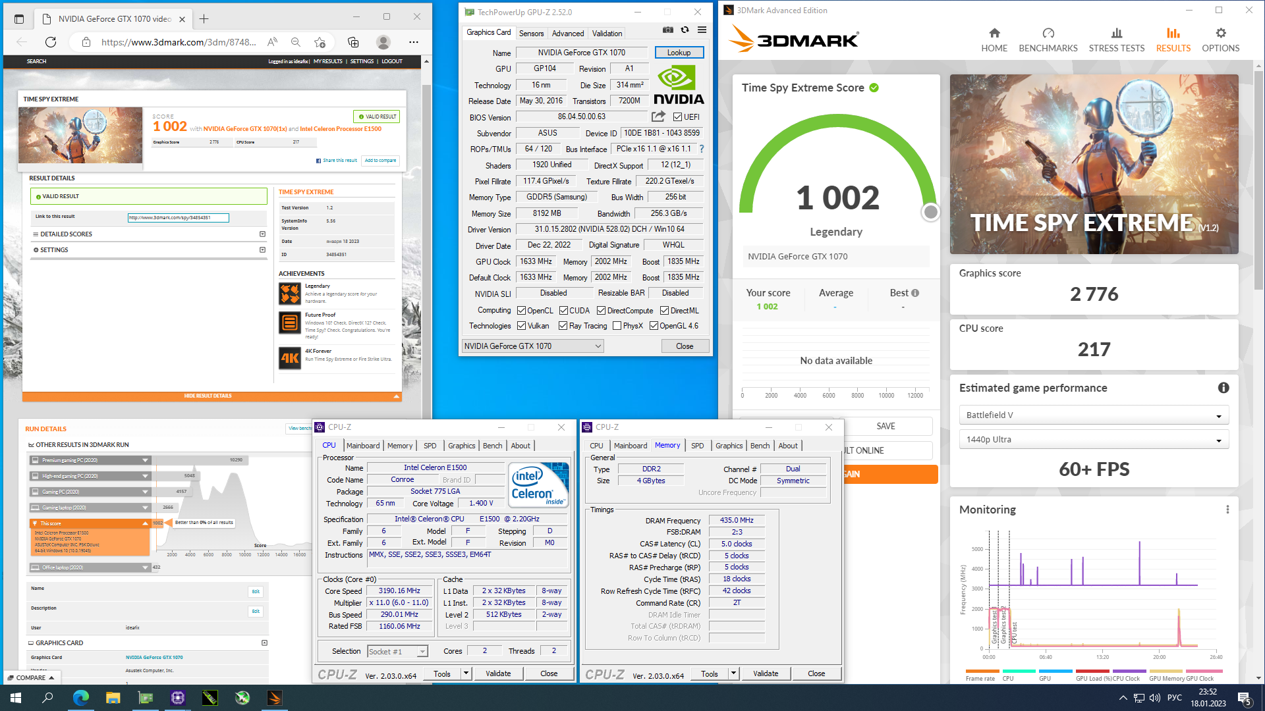
Task: Click BIOS share/export icon in GPU-Z
Action: pyautogui.click(x=658, y=117)
